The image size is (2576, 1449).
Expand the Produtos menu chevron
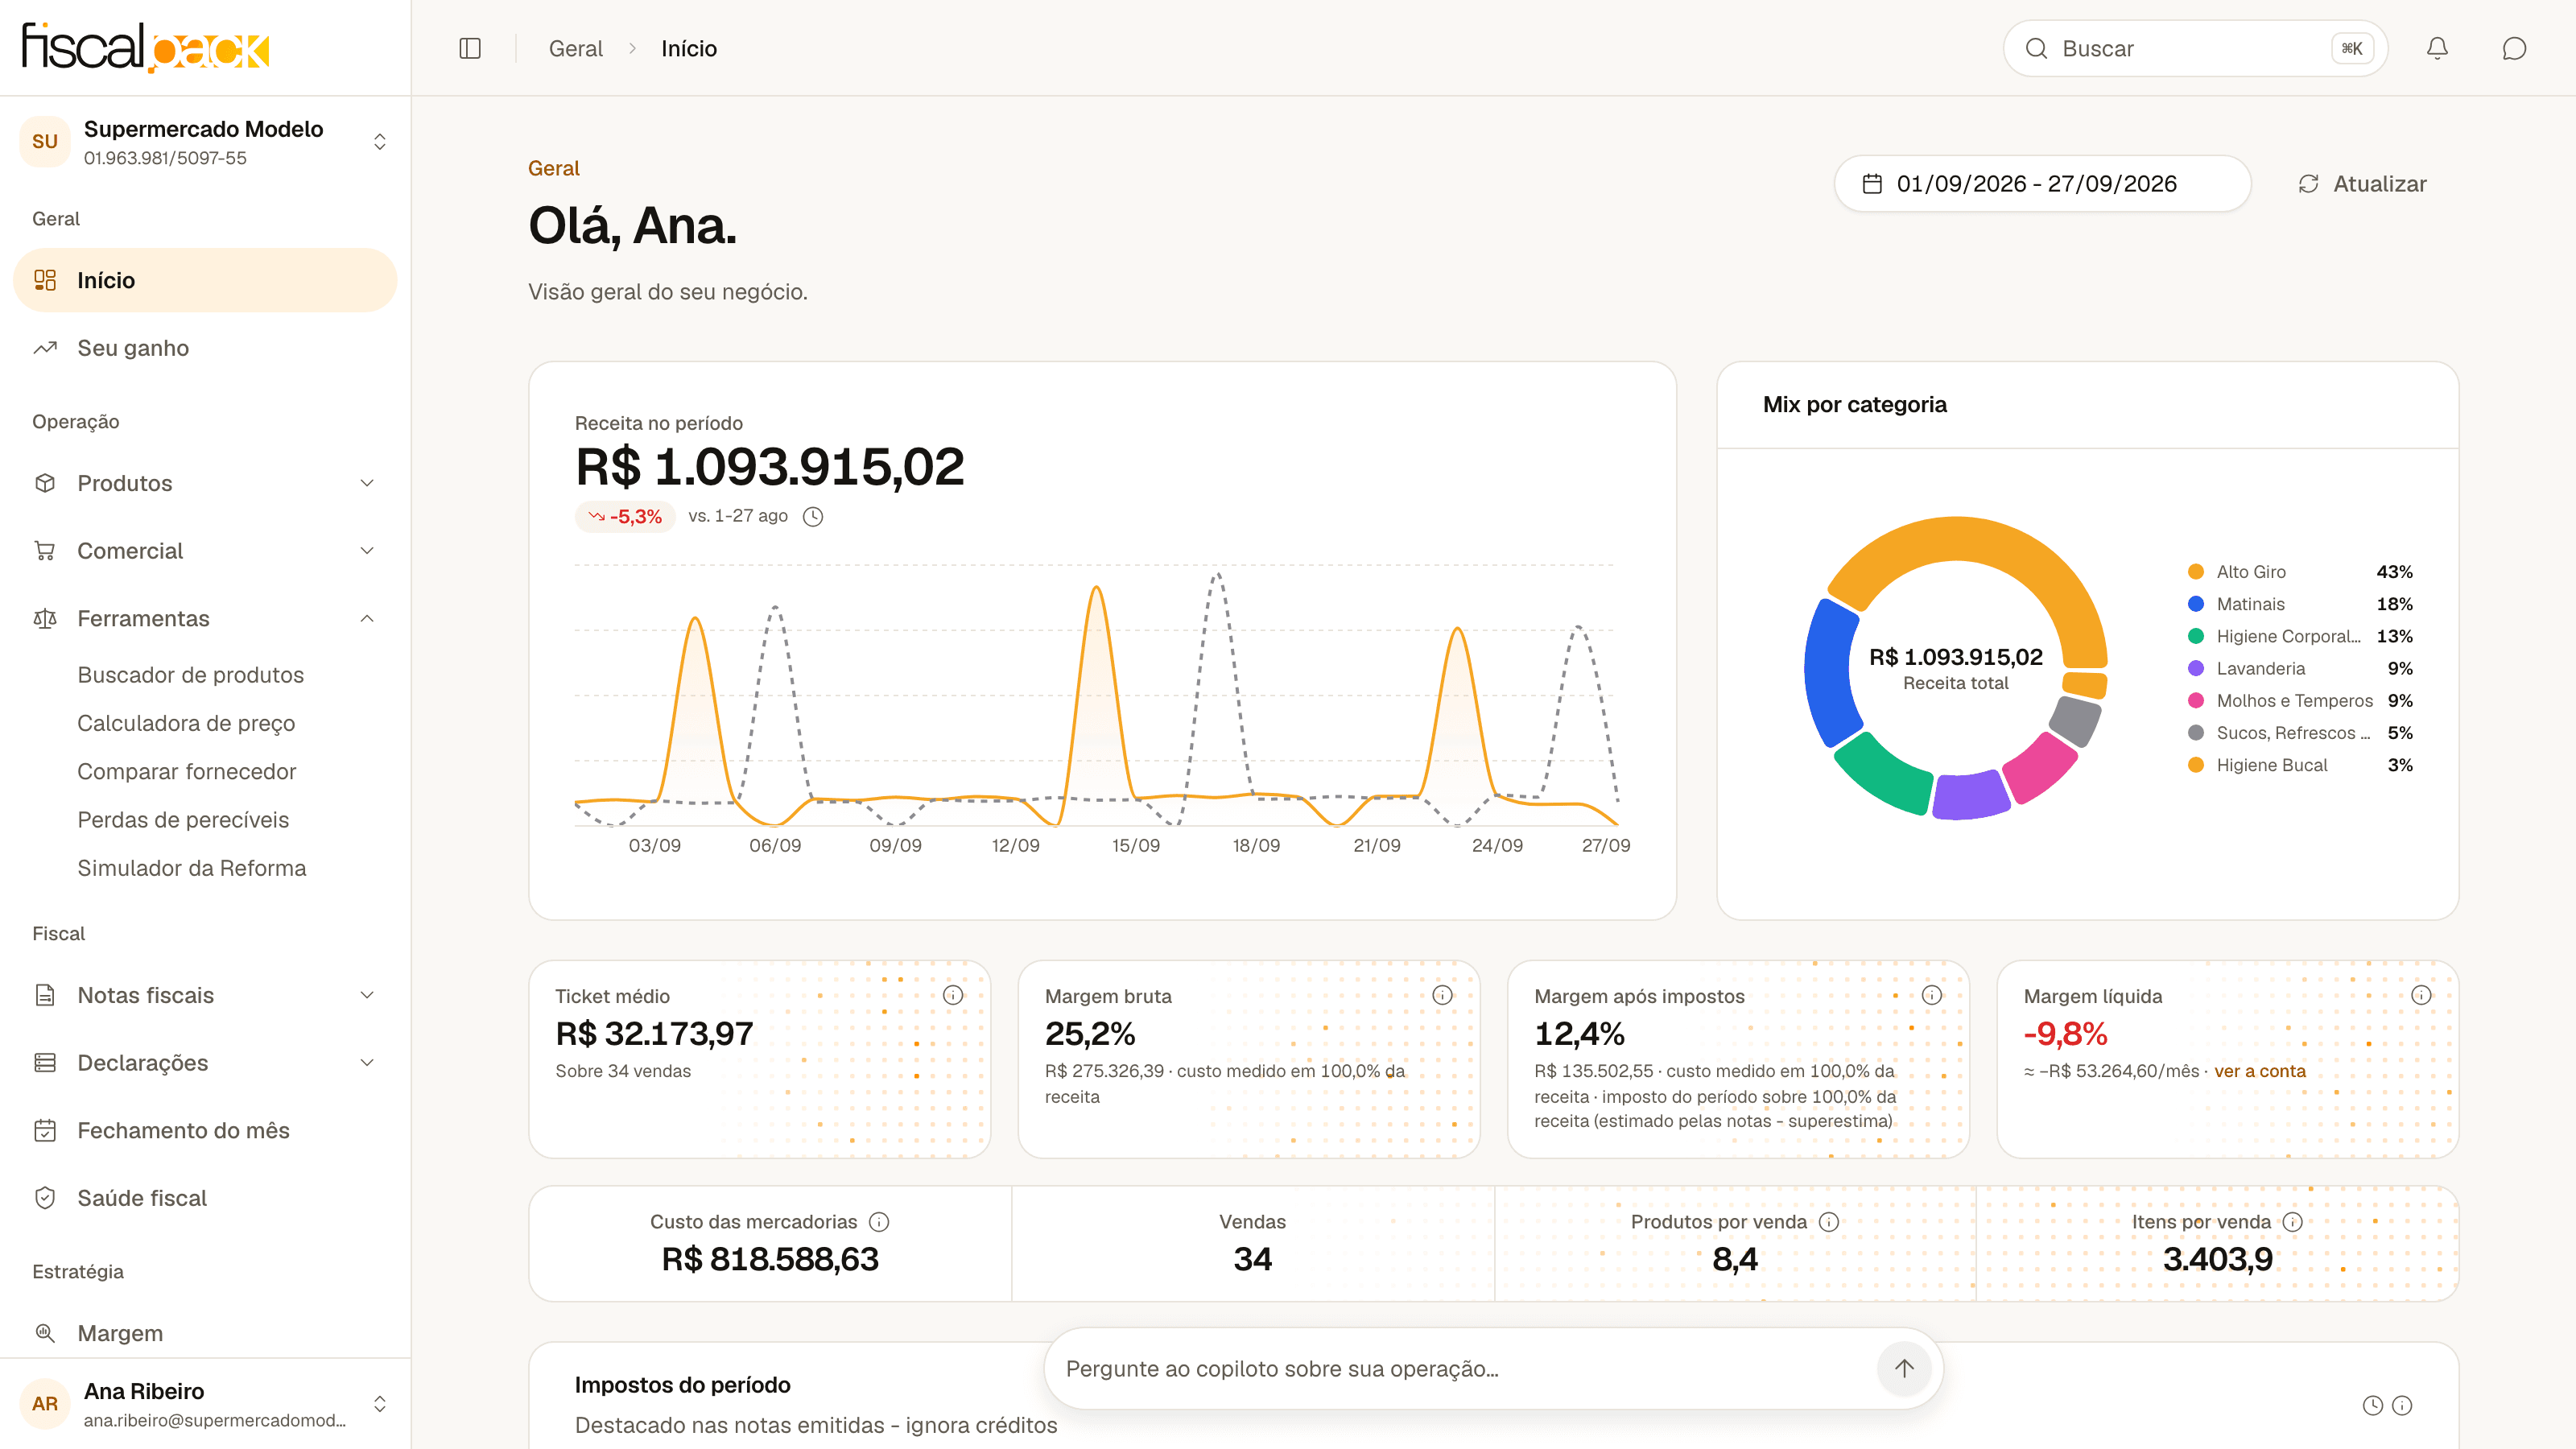(x=367, y=483)
